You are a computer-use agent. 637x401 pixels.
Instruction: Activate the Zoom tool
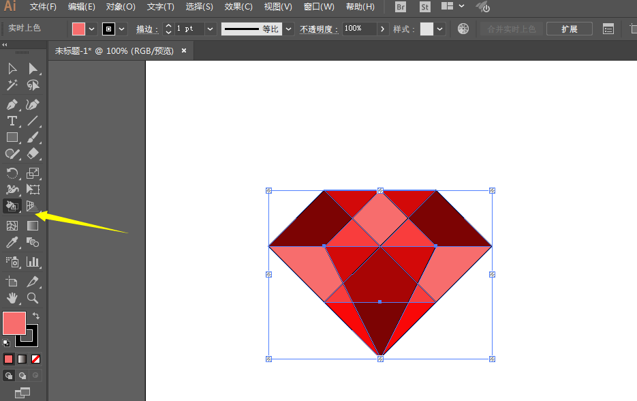[33, 298]
